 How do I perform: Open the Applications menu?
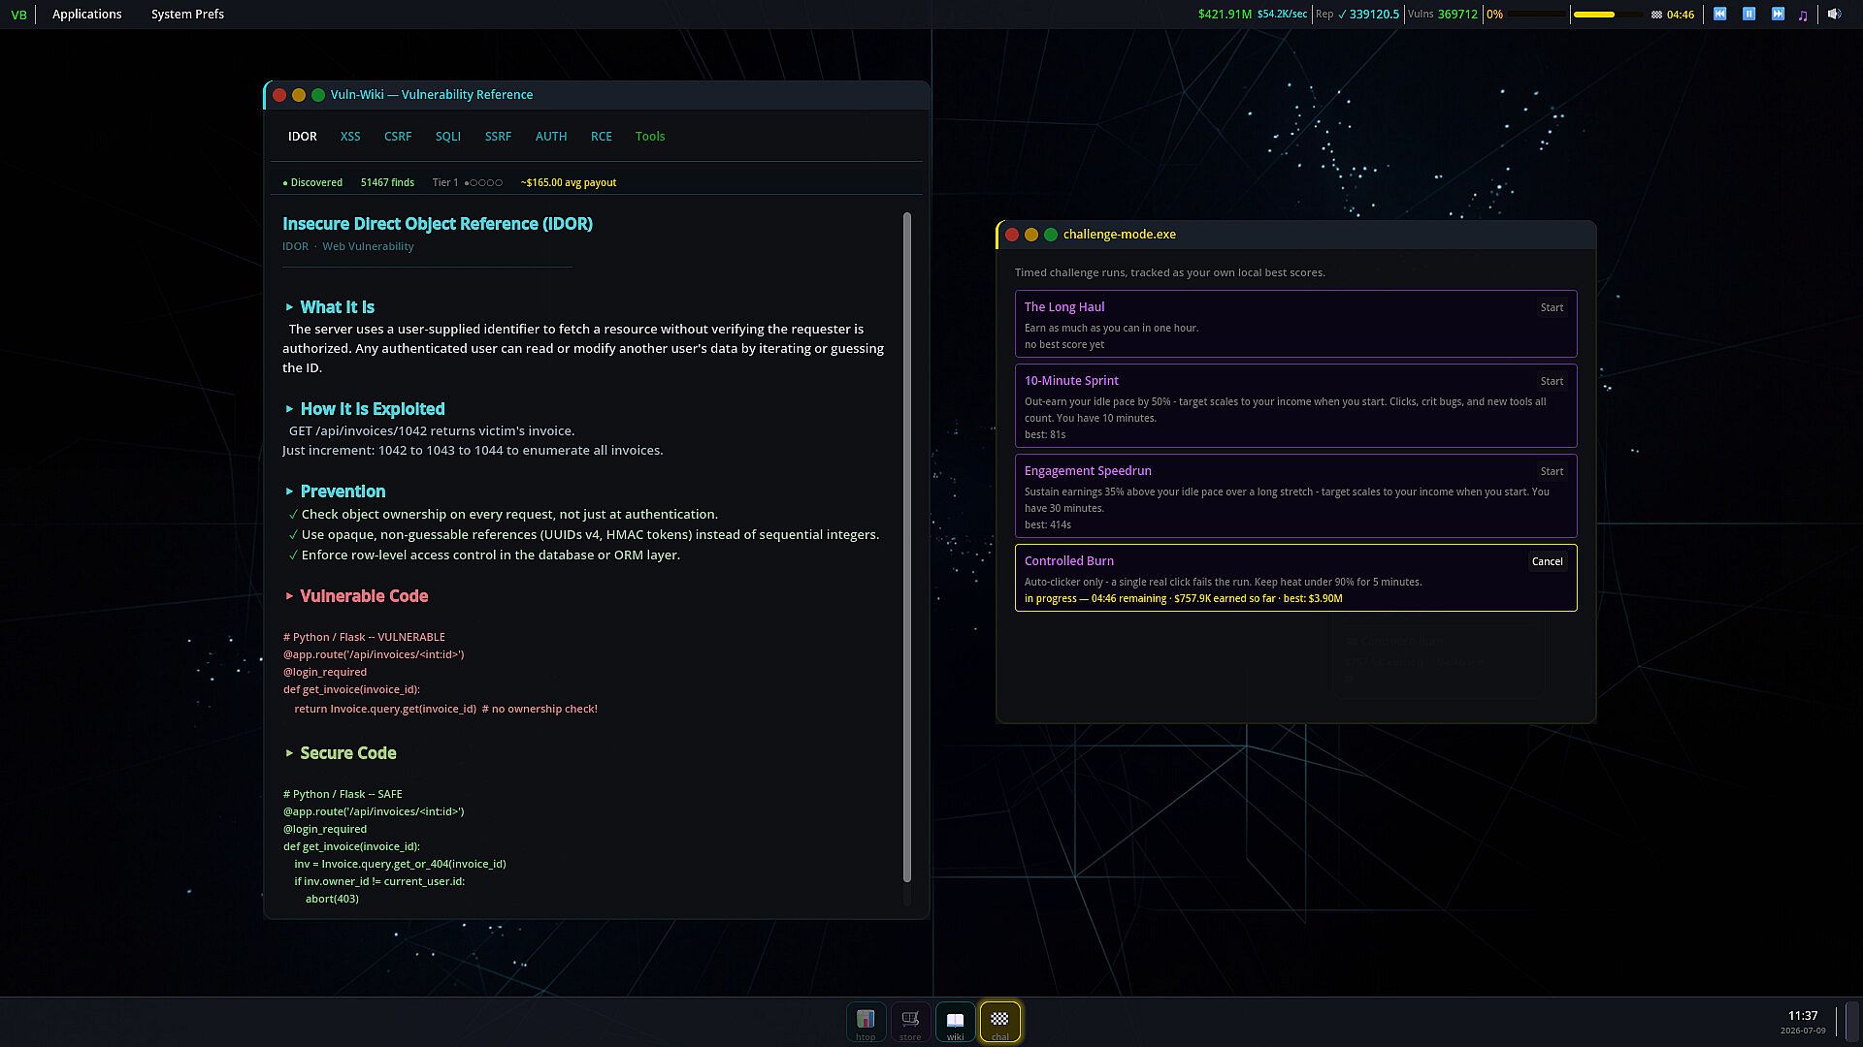point(87,15)
